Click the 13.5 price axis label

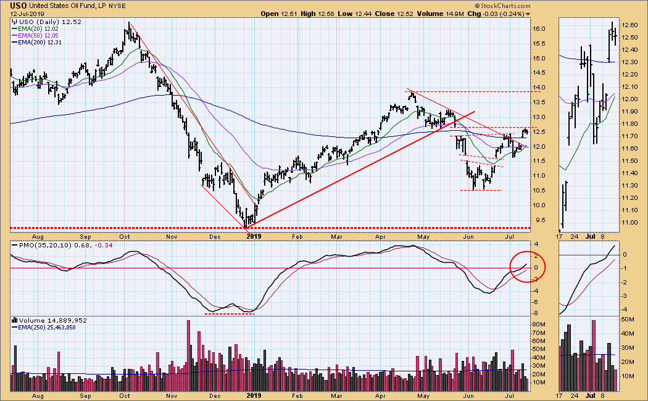click(539, 102)
